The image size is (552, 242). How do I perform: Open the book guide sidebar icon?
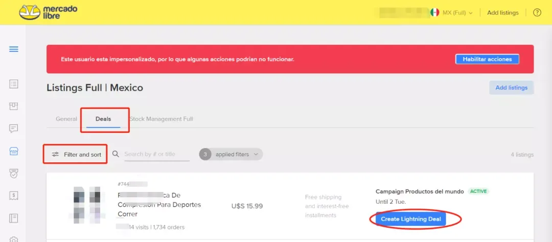coord(14,218)
